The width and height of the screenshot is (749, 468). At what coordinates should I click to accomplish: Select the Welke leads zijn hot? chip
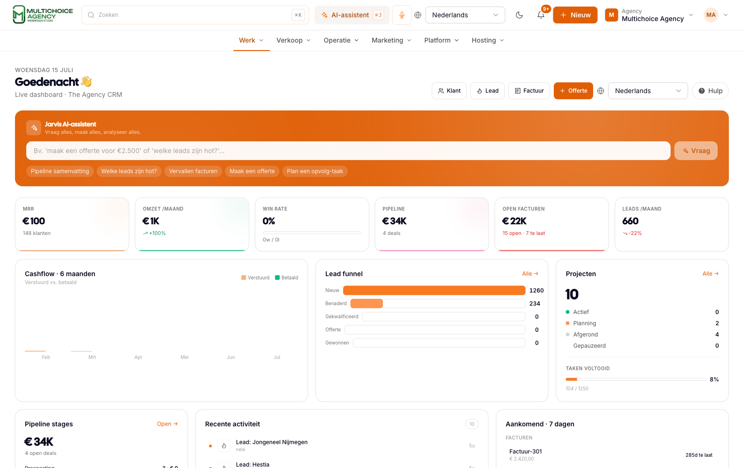[x=129, y=171]
